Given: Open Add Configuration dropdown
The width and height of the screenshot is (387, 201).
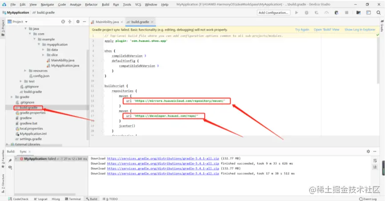Looking at the screenshot, I should pyautogui.click(x=273, y=12).
